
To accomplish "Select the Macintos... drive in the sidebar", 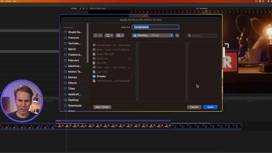I will (x=73, y=66).
